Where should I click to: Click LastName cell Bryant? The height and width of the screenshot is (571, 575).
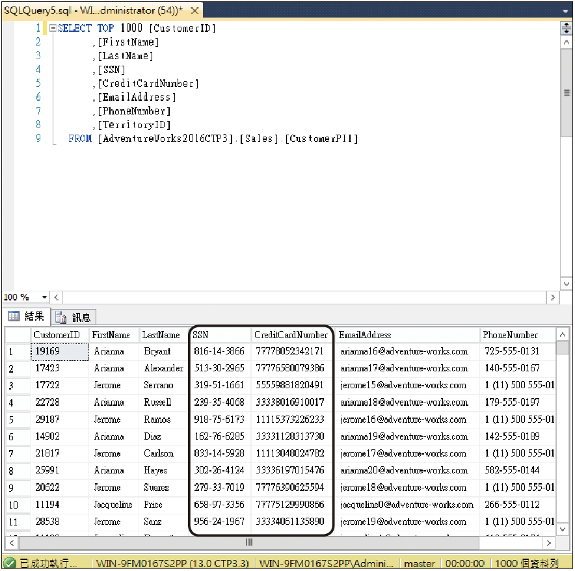pyautogui.click(x=163, y=351)
